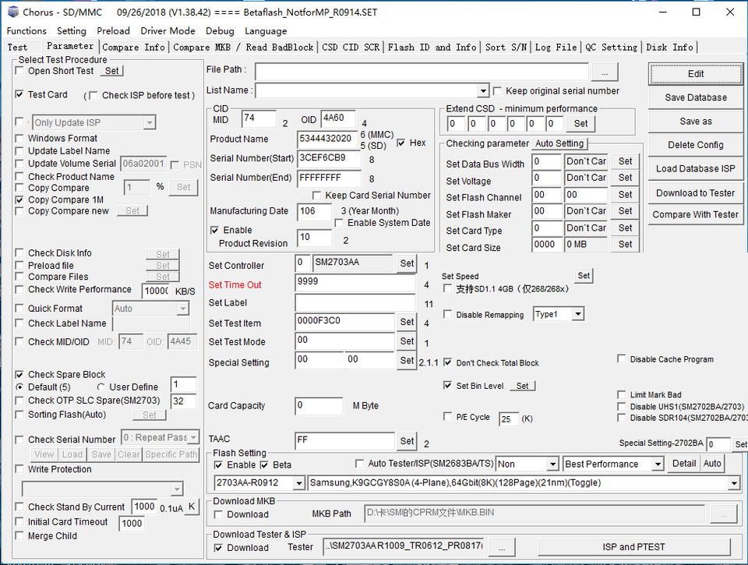Expand the 2703AA-R0912 flash setting dropdown
The width and height of the screenshot is (748, 565).
point(298,484)
